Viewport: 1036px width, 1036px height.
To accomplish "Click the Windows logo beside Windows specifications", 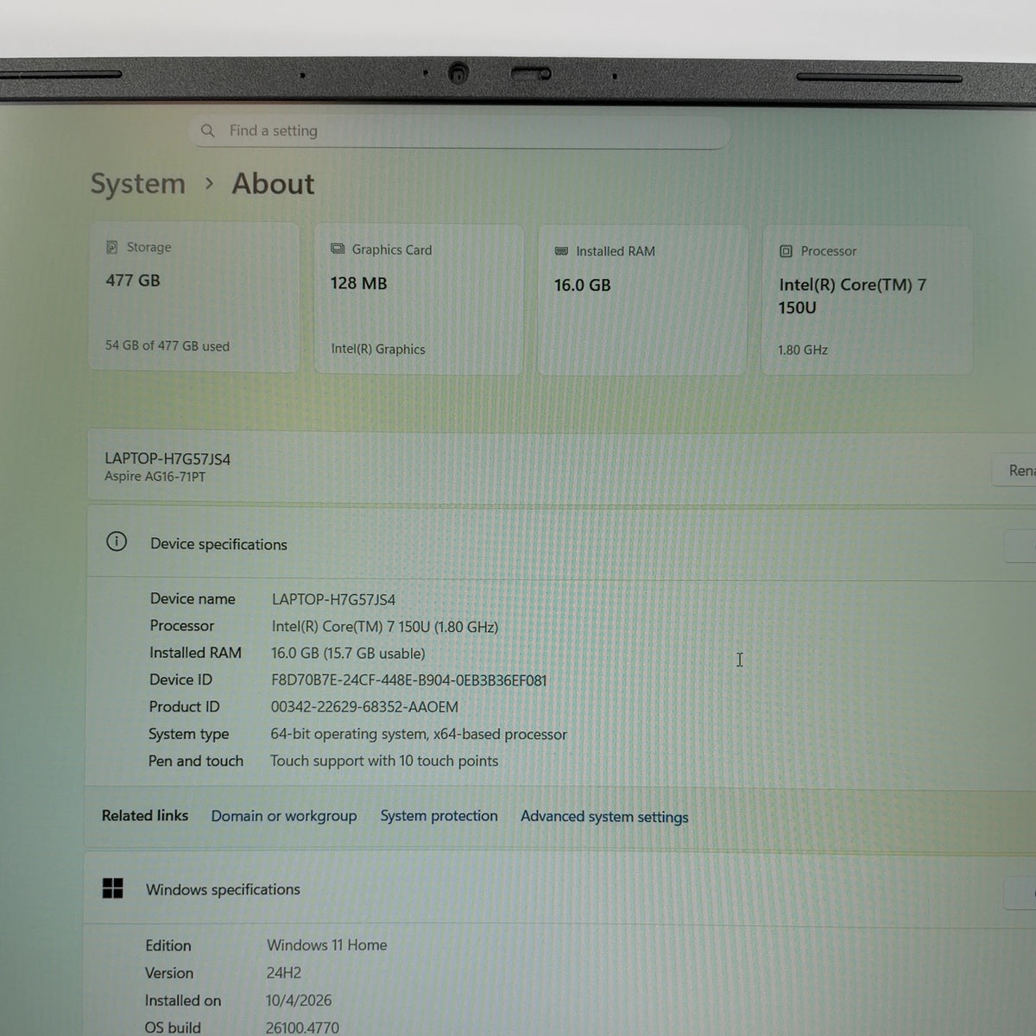I will click(112, 888).
